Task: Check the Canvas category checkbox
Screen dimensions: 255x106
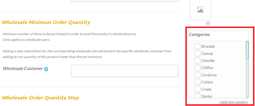Action: coord(197,53)
